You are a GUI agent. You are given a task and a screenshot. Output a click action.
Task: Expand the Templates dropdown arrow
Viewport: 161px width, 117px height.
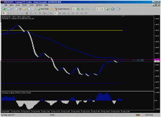click(120, 9)
